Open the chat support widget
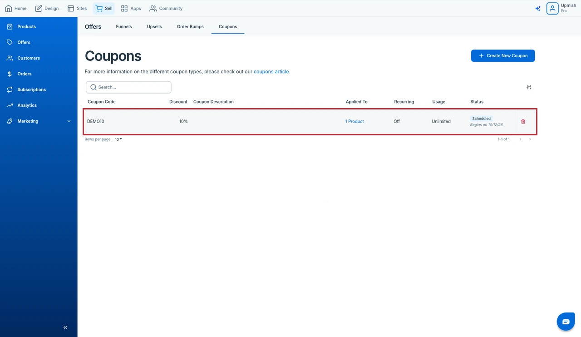This screenshot has width=581, height=337. (566, 322)
